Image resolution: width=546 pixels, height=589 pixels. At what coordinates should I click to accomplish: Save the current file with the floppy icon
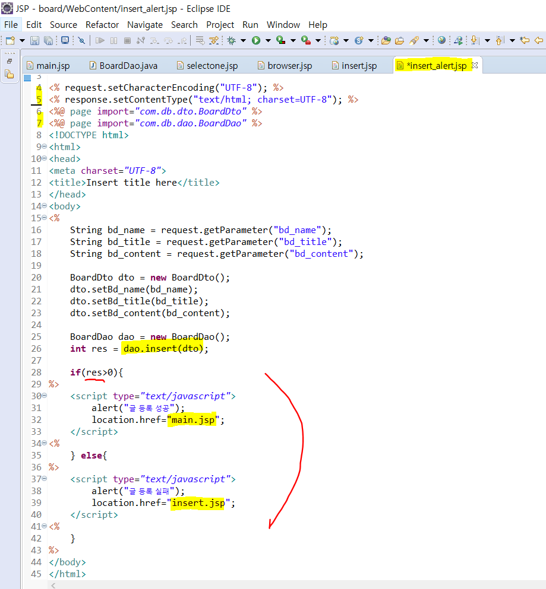[34, 40]
